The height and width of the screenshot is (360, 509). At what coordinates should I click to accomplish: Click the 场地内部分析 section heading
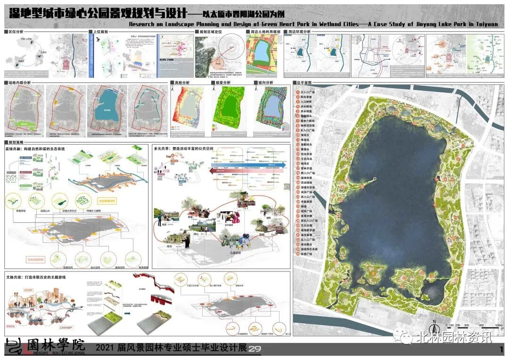tap(19, 83)
